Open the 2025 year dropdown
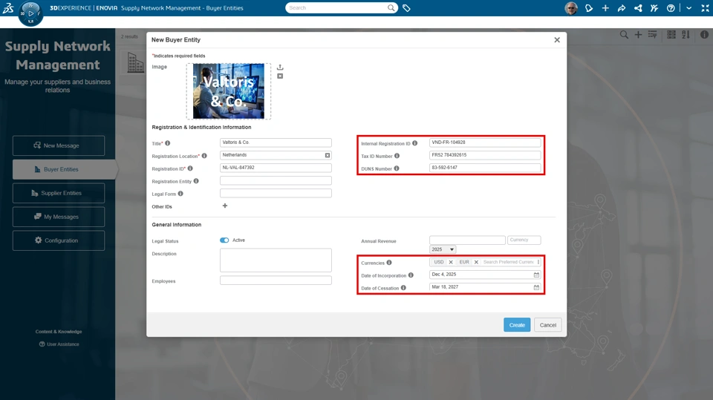Image resolution: width=713 pixels, height=400 pixels. click(443, 249)
